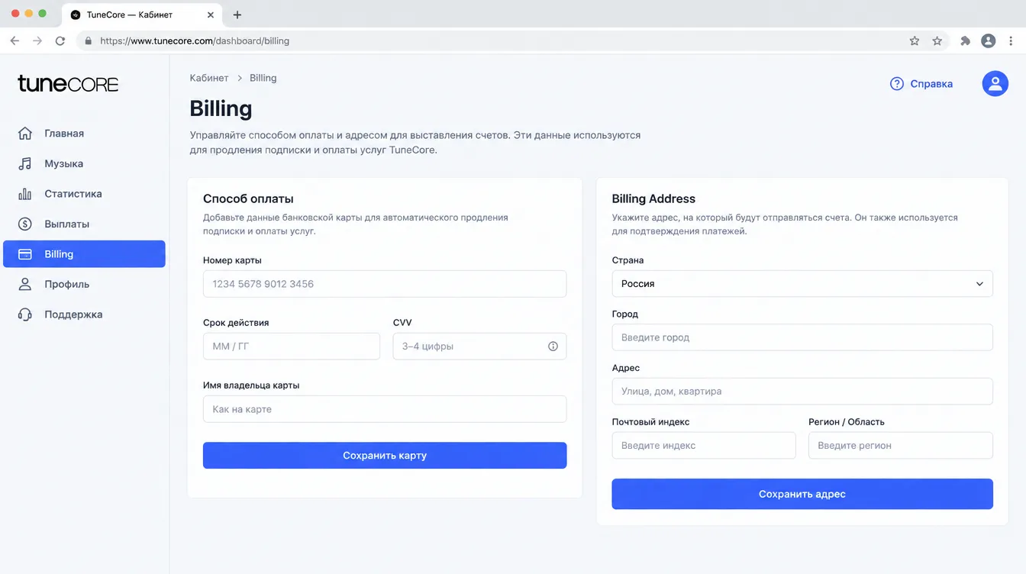This screenshot has width=1026, height=574.
Task: Focus the Срок действия ММ / ГГ field
Action: [292, 347]
